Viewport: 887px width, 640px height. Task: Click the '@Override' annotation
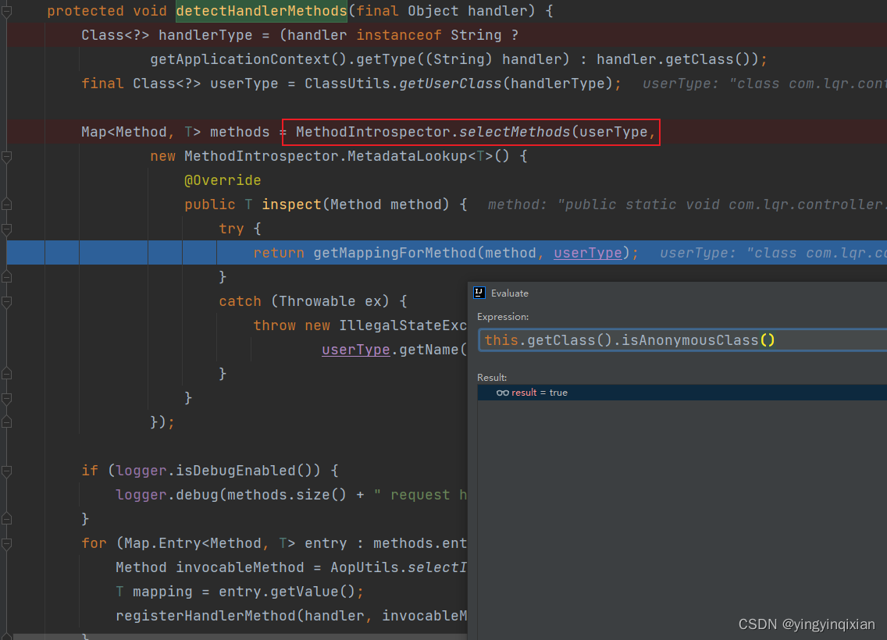point(223,180)
